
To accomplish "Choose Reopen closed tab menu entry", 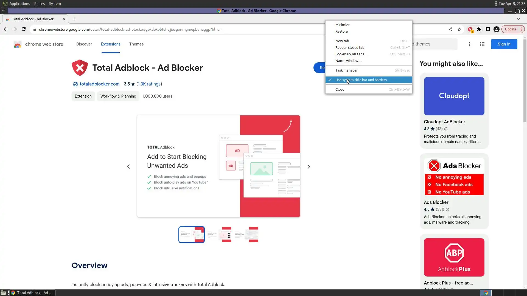I will click(x=349, y=48).
